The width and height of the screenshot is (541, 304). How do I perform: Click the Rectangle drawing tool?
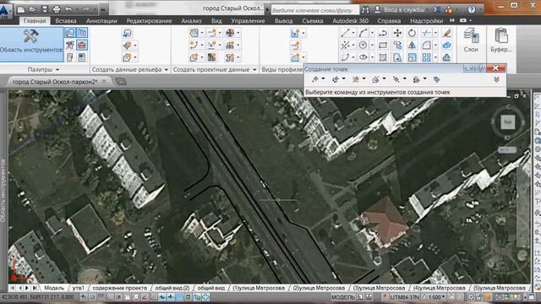[383, 45]
